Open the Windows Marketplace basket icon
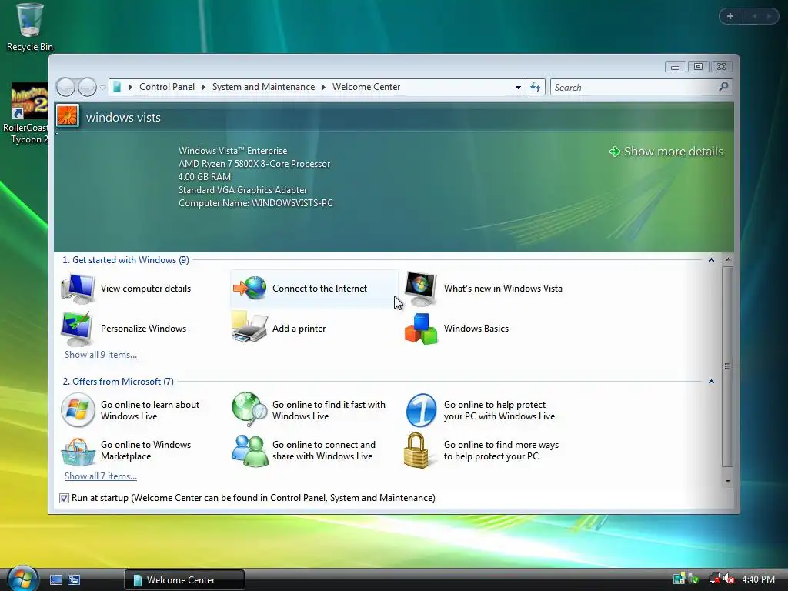788x591 pixels. click(78, 451)
